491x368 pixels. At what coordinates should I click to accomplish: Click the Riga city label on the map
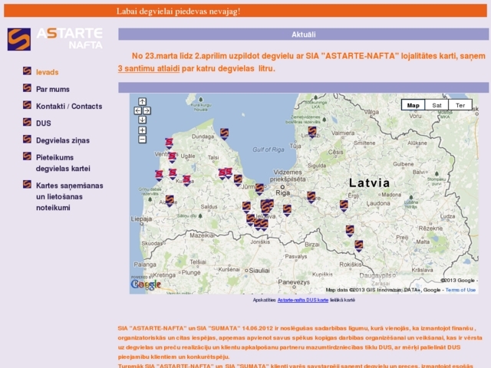pos(283,193)
